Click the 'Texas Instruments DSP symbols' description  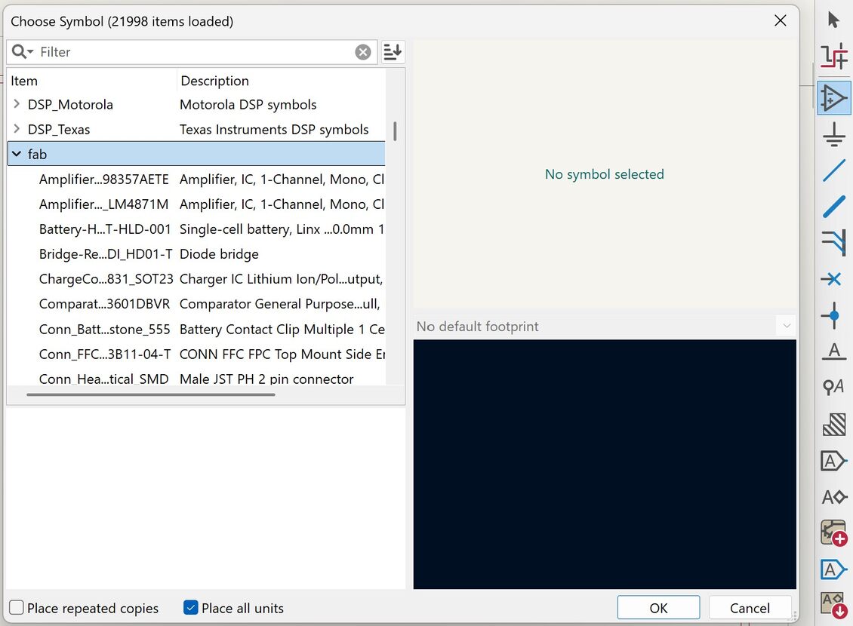(274, 129)
